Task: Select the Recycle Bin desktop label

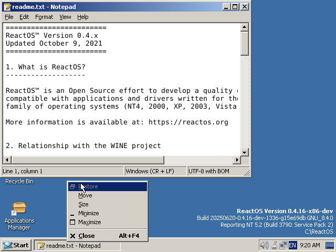Action: (19, 181)
